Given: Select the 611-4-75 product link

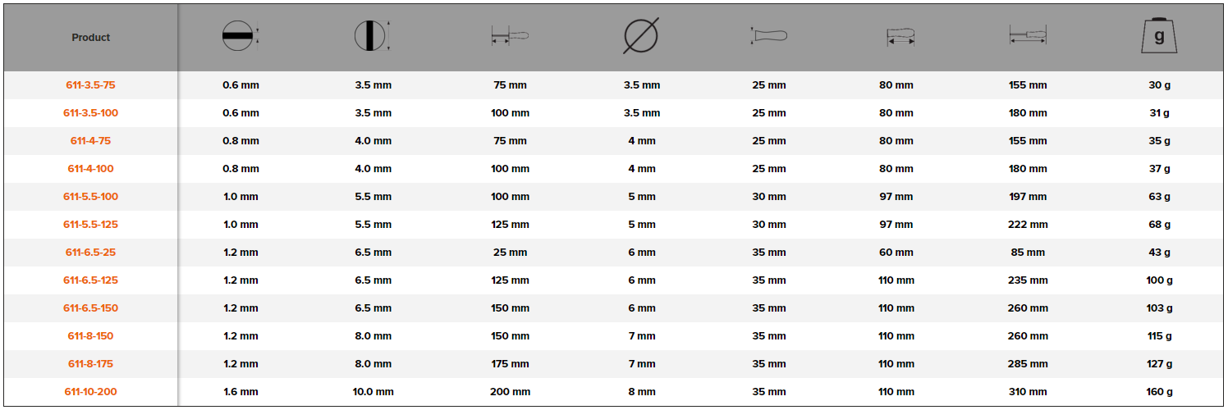Looking at the screenshot, I should point(90,141).
